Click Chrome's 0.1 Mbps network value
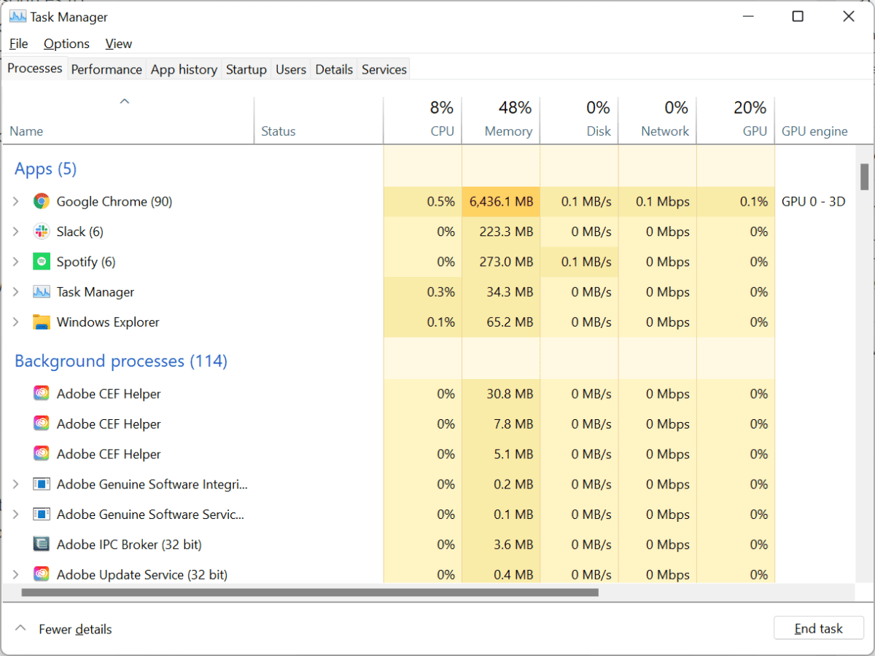Image resolution: width=875 pixels, height=656 pixels. [x=663, y=201]
